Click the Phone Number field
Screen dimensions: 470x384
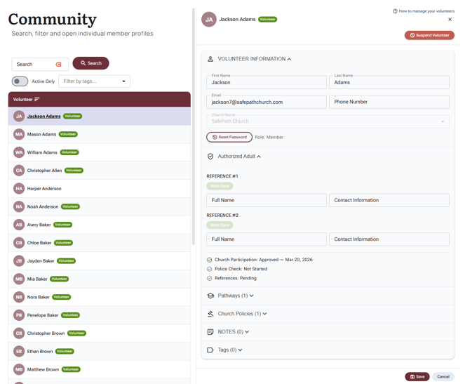click(389, 102)
